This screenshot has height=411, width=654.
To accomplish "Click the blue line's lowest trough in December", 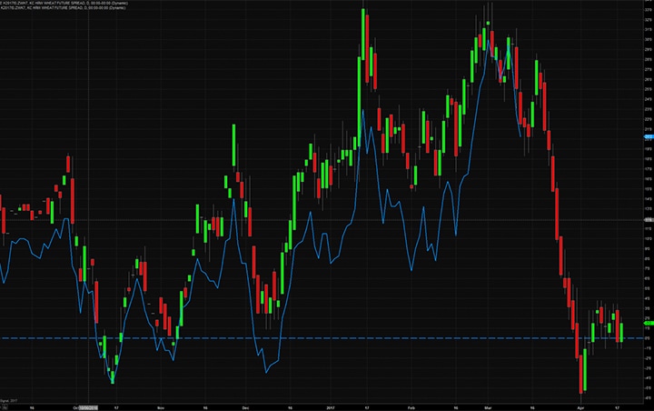I will [265, 372].
